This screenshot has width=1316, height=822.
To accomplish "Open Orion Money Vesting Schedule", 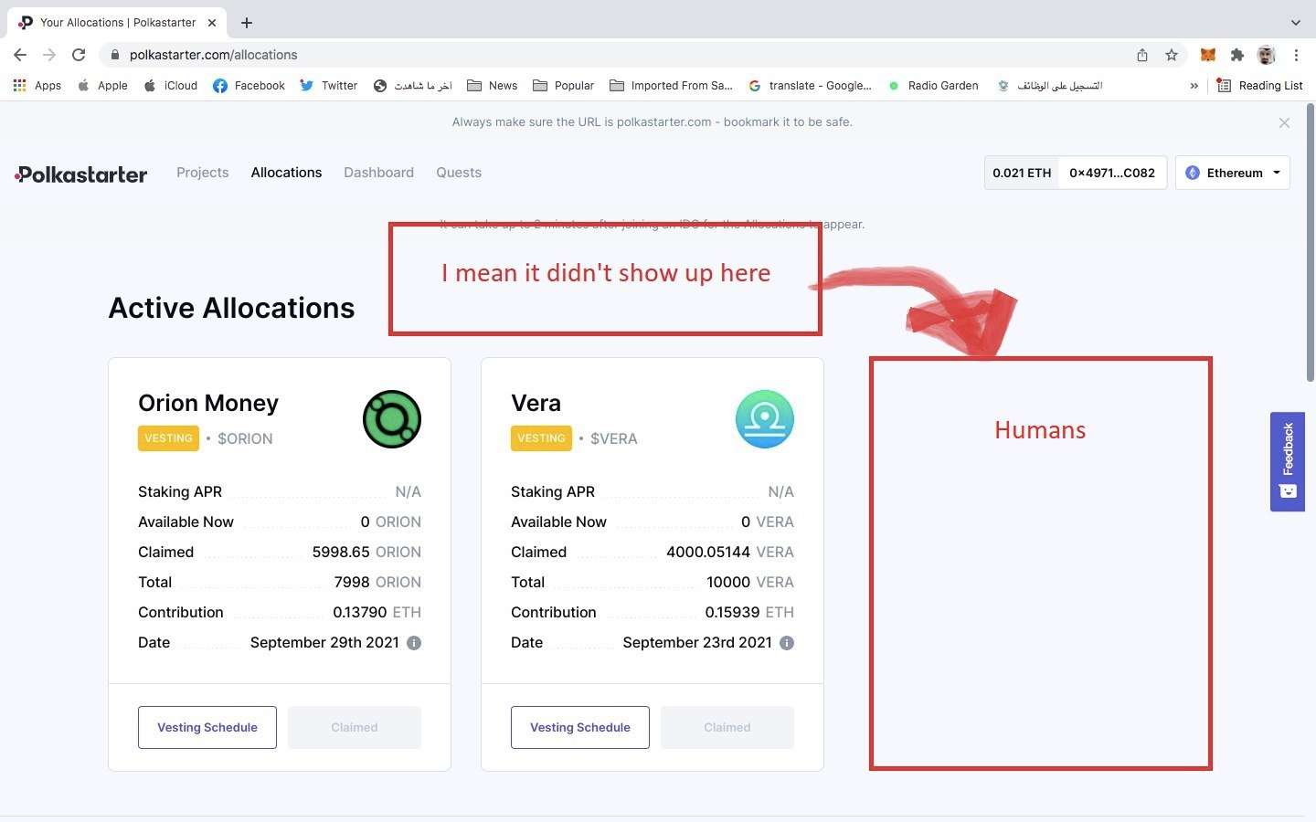I will pos(207,727).
